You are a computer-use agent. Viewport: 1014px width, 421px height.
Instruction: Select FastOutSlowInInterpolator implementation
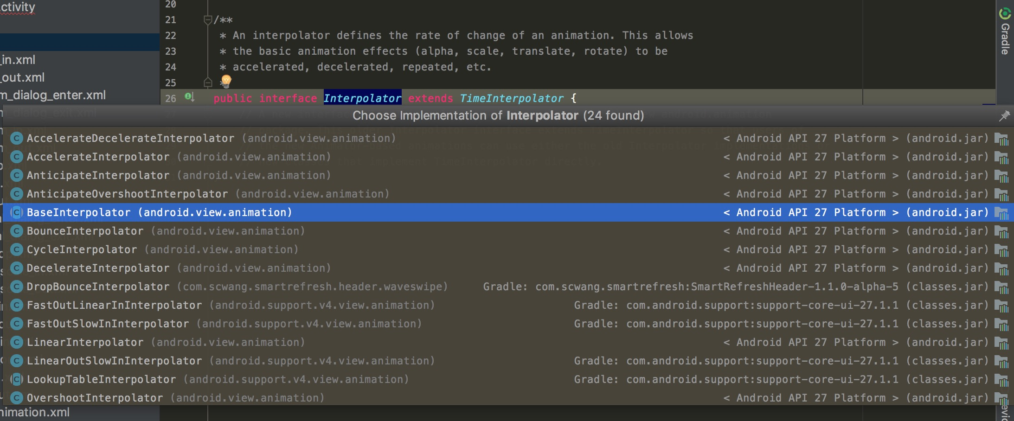508,324
